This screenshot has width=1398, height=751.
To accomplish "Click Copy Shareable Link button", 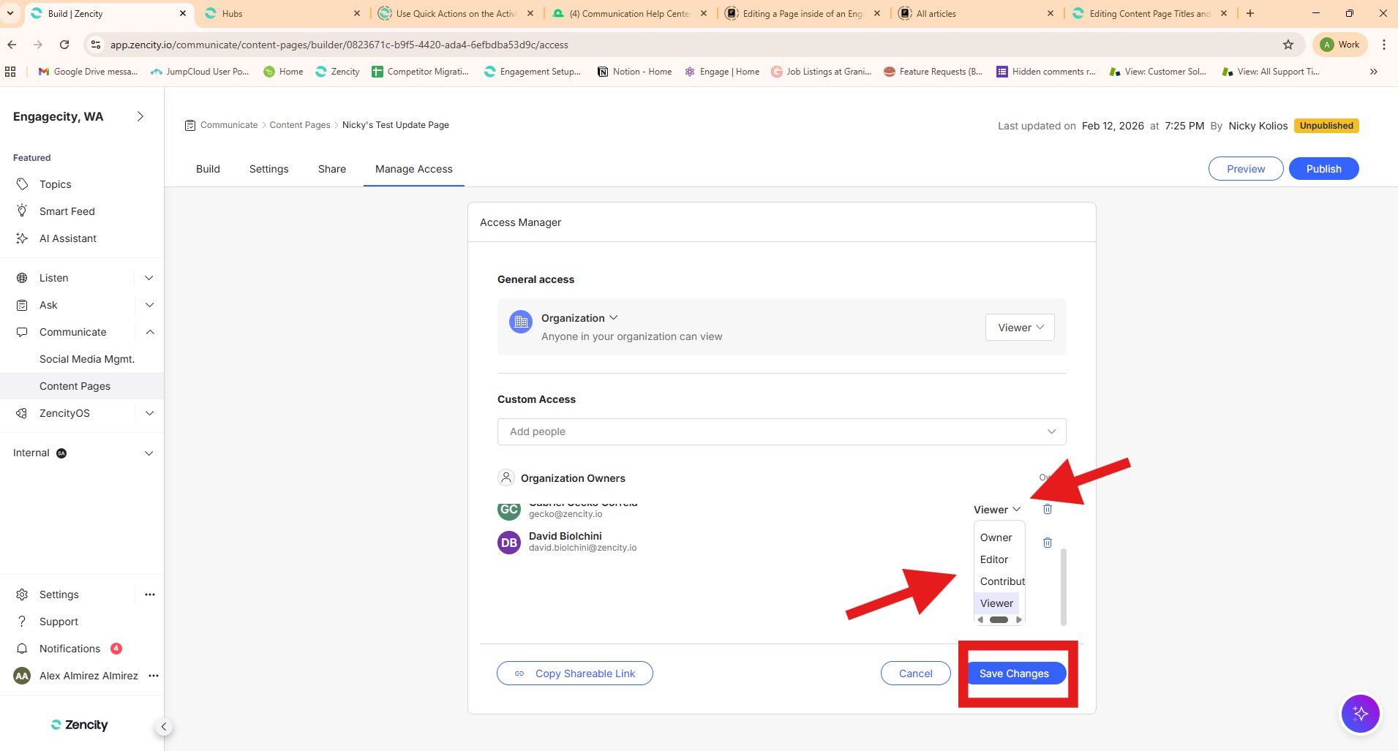I will pos(574,673).
